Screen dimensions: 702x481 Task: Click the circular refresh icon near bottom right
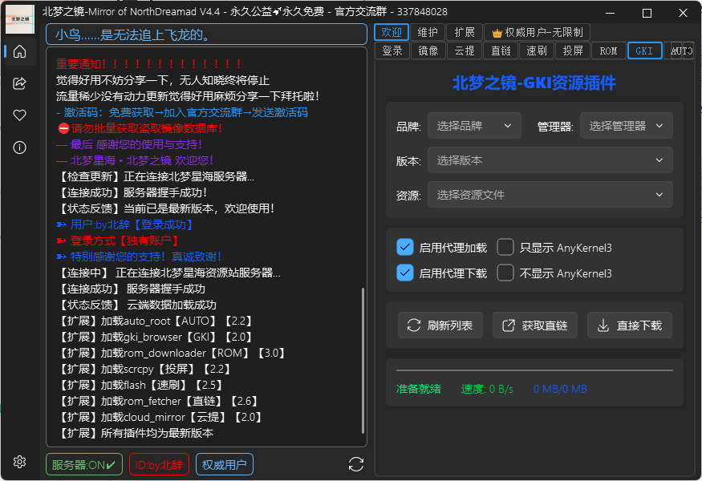355,463
